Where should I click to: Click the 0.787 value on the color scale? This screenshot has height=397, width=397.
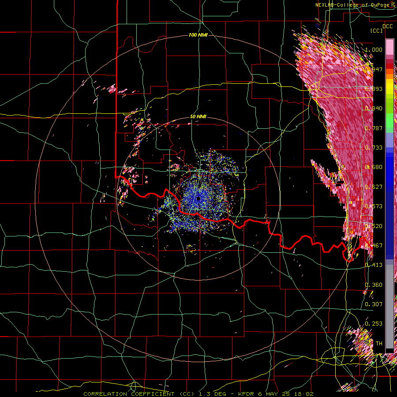[x=374, y=128]
